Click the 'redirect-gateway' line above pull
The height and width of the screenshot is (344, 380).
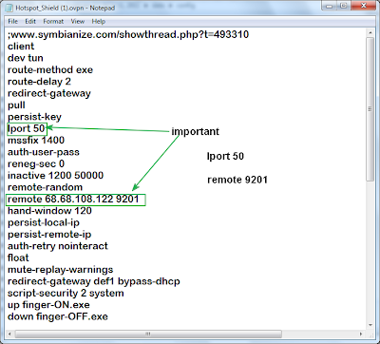(49, 93)
